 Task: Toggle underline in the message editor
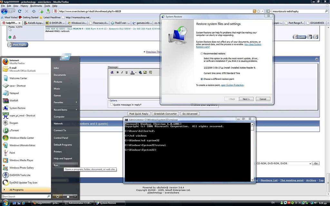(126, 72)
